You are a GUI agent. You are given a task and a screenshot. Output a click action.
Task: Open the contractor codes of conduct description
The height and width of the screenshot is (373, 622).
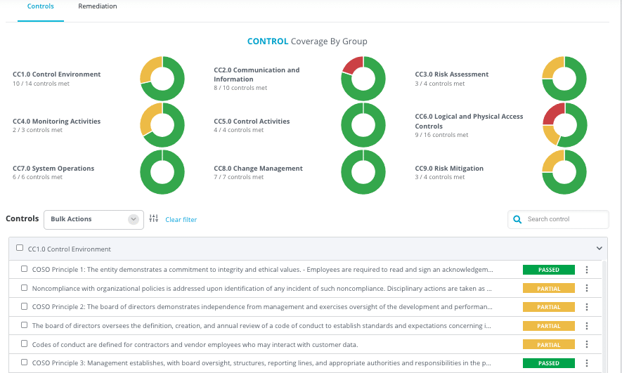[195, 345]
